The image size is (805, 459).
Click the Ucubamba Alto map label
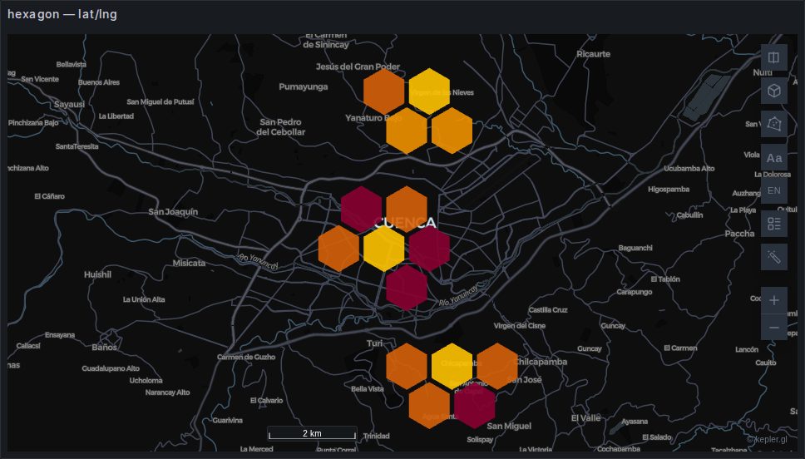(x=689, y=169)
